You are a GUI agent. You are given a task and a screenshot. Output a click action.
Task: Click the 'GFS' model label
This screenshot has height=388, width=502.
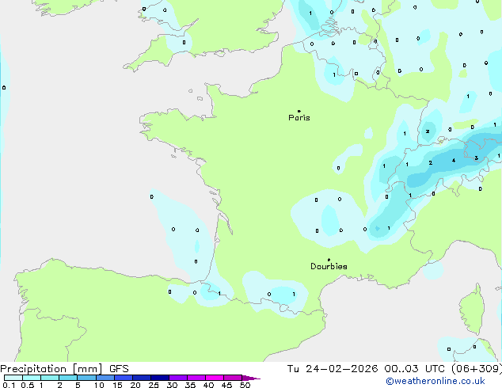click(119, 369)
